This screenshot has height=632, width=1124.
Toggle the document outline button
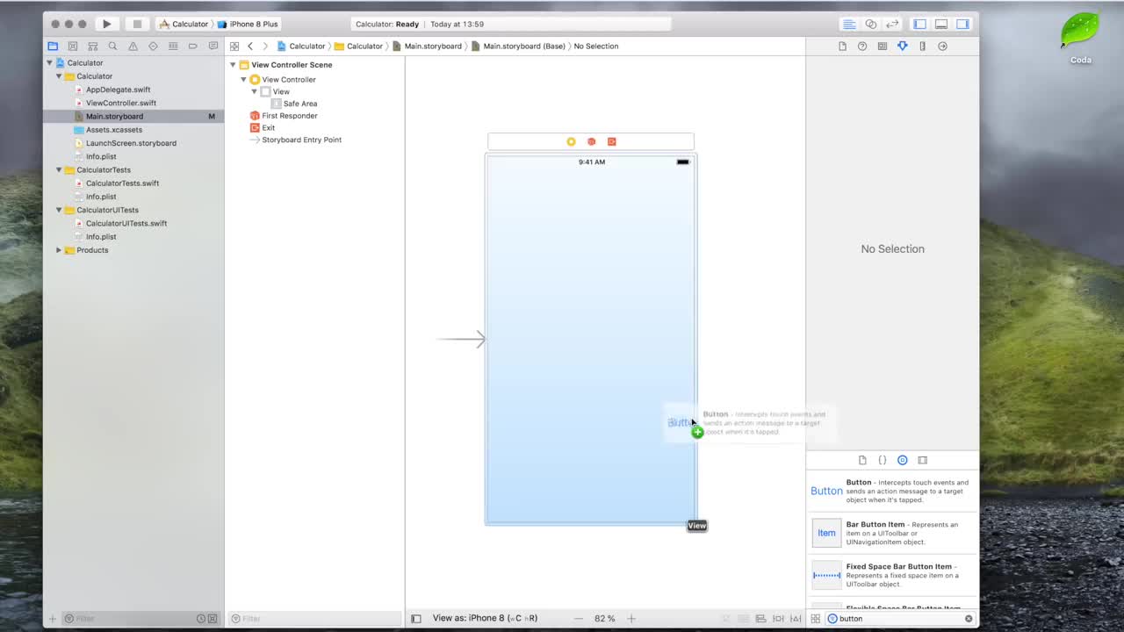pyautogui.click(x=416, y=619)
